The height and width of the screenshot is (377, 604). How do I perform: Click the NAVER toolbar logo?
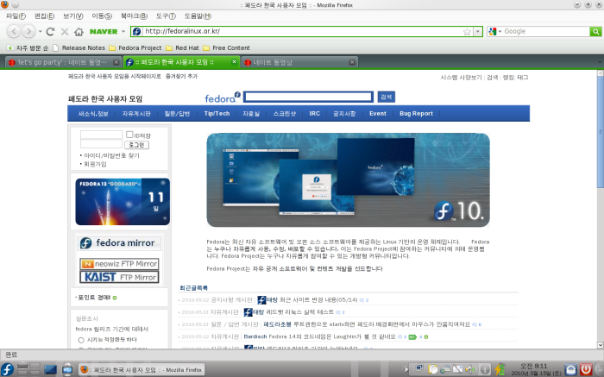click(104, 32)
